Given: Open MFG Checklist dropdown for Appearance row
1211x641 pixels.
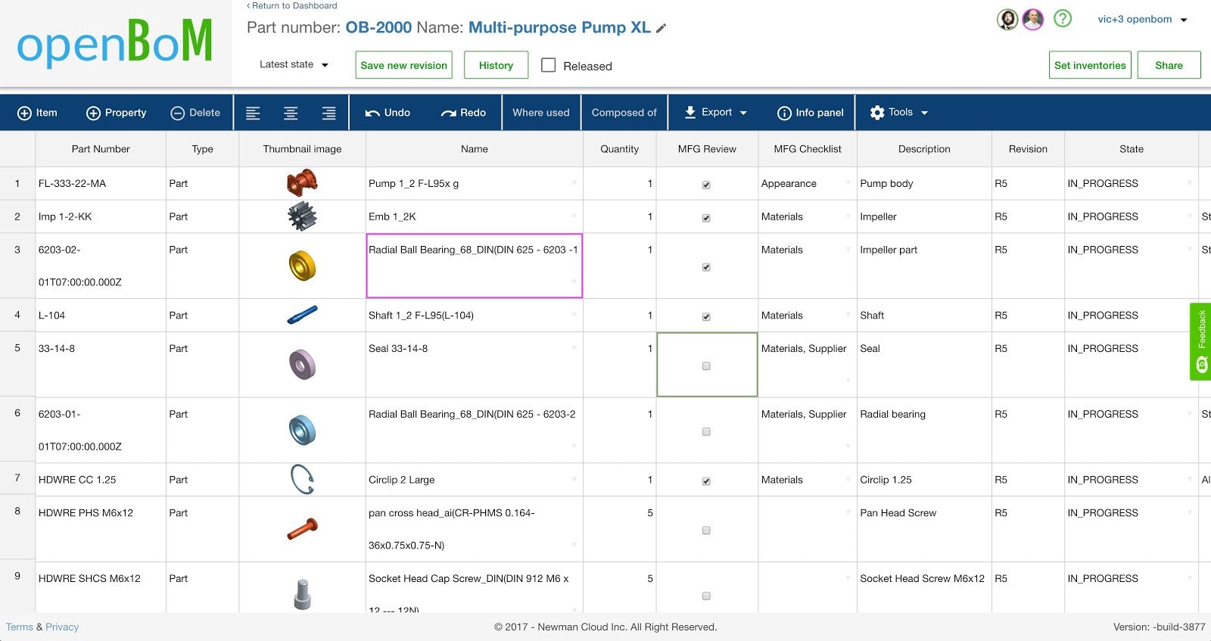Looking at the screenshot, I should pyautogui.click(x=848, y=183).
